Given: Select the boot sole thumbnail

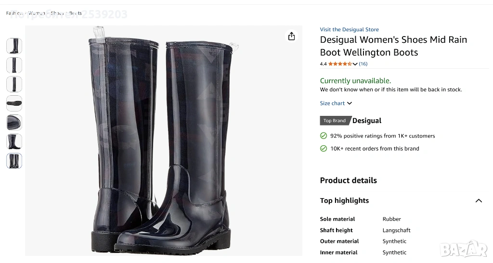Looking at the screenshot, I should click(14, 103).
